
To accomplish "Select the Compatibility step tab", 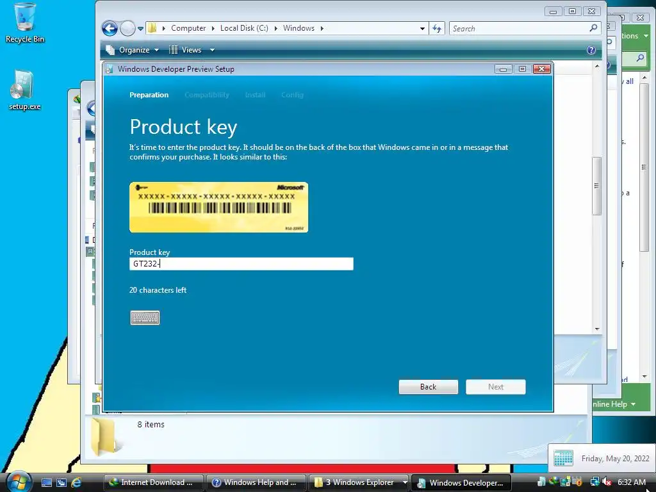I will pos(207,95).
